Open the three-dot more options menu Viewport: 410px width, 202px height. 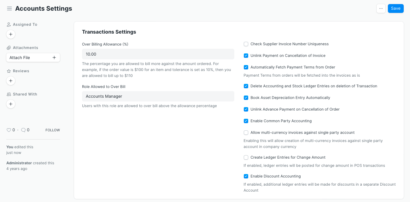[381, 8]
